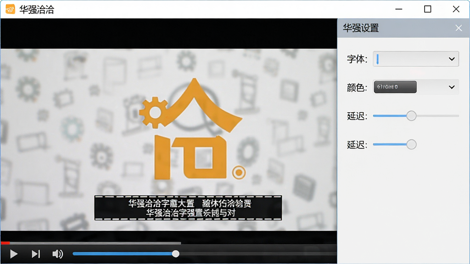The image size is (470, 264).
Task: Click the first 延迟 slider handle
Action: tap(411, 116)
